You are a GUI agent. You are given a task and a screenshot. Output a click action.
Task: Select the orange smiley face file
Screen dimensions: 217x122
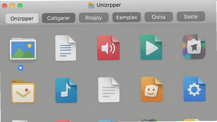[x=152, y=89]
